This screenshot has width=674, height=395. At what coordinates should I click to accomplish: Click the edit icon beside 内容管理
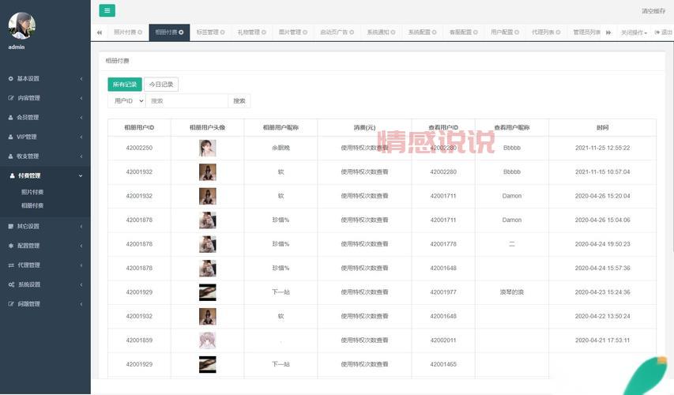pos(11,98)
